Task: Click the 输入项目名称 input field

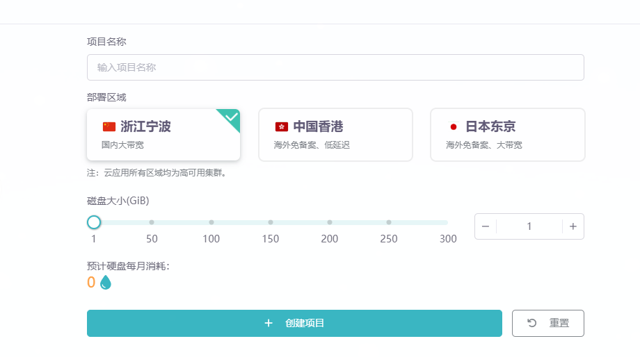Action: click(335, 67)
